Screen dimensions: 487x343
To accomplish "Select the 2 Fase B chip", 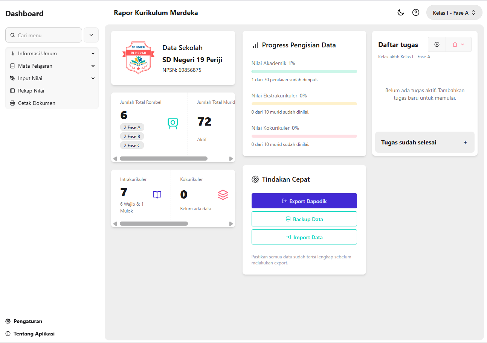I will [x=132, y=136].
